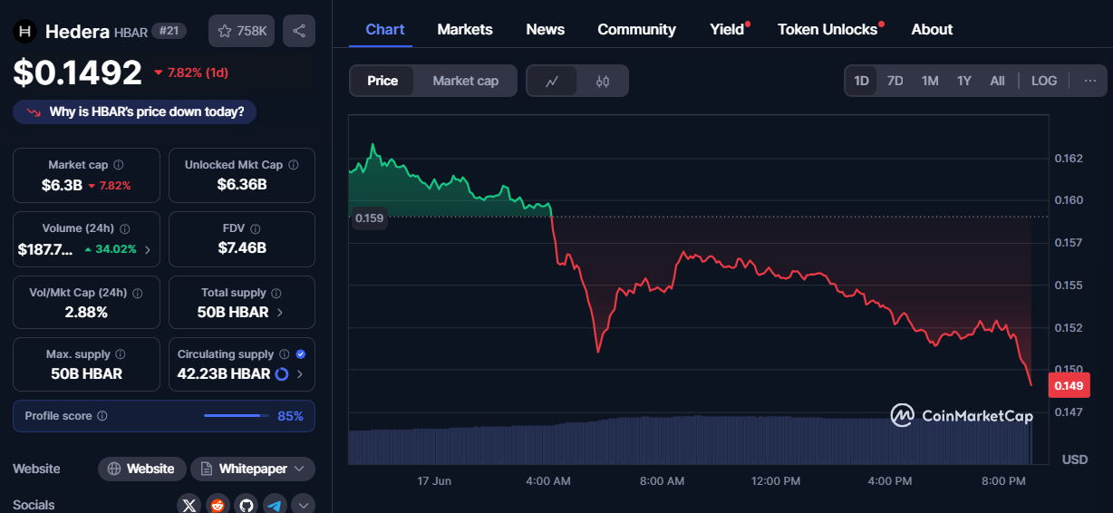
Task: Click the Max. supply info icon
Action: (x=121, y=354)
